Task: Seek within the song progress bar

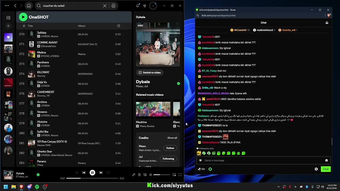Action: (x=92, y=178)
